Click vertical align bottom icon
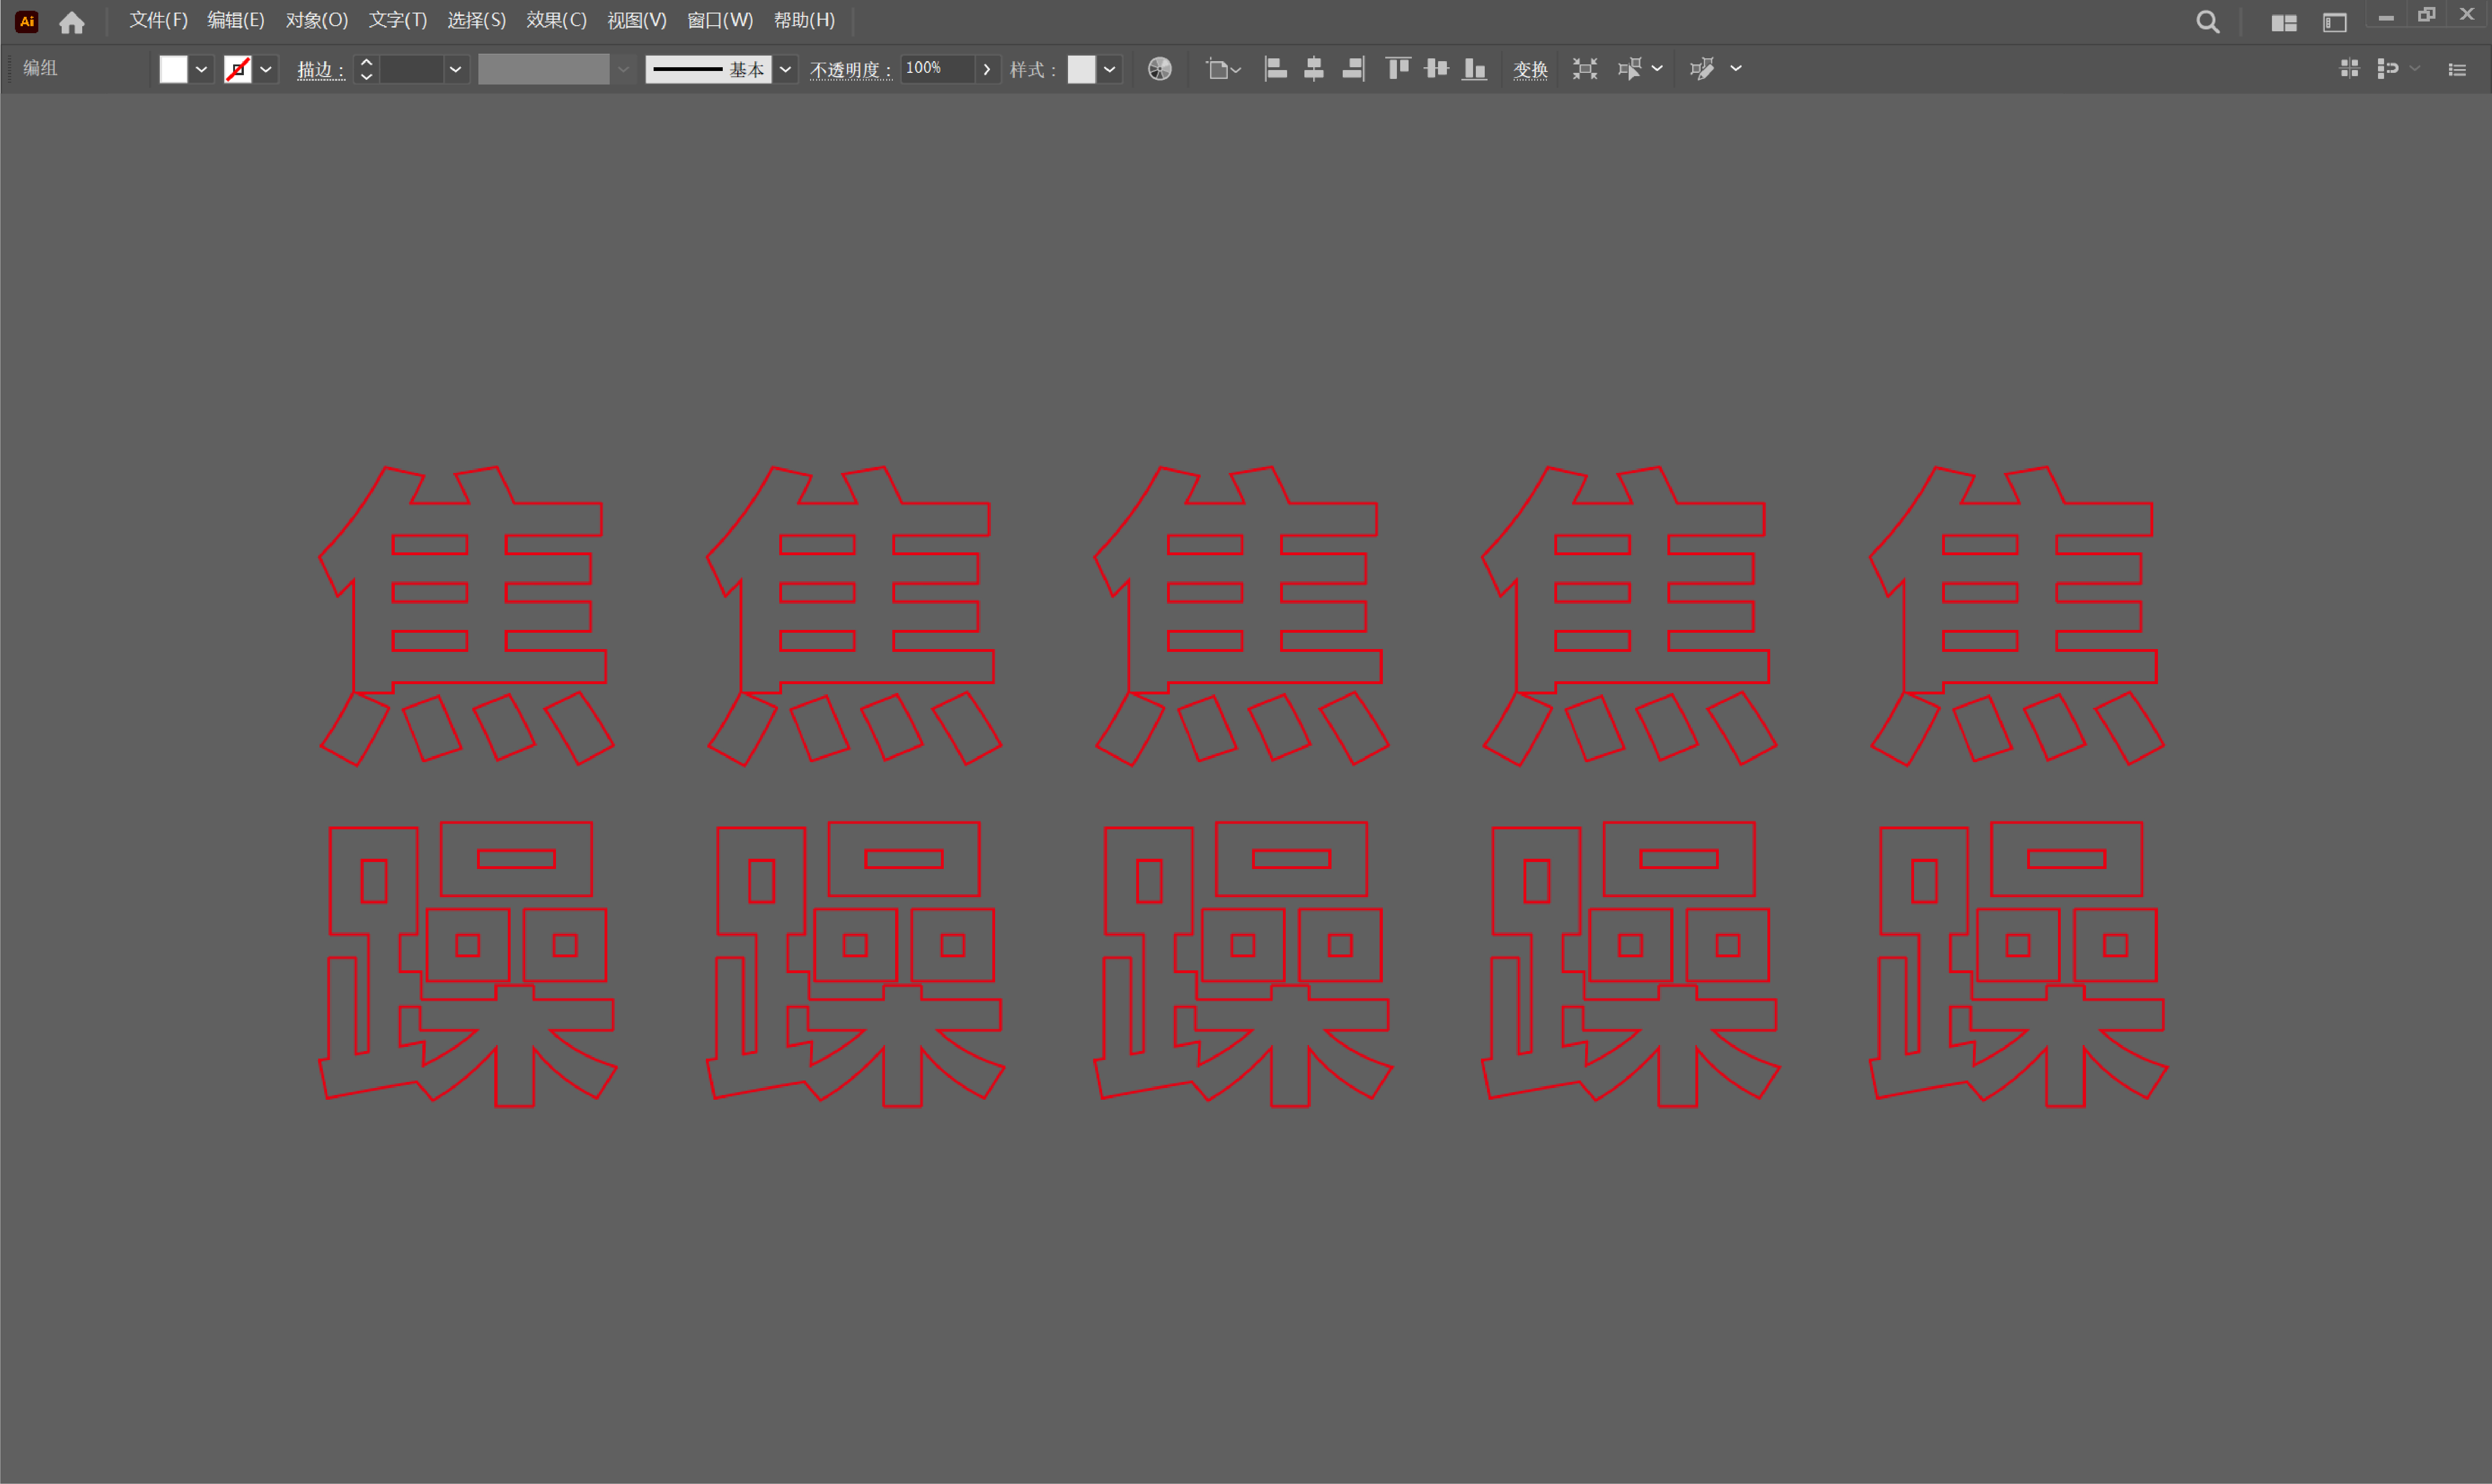 click(x=1474, y=68)
